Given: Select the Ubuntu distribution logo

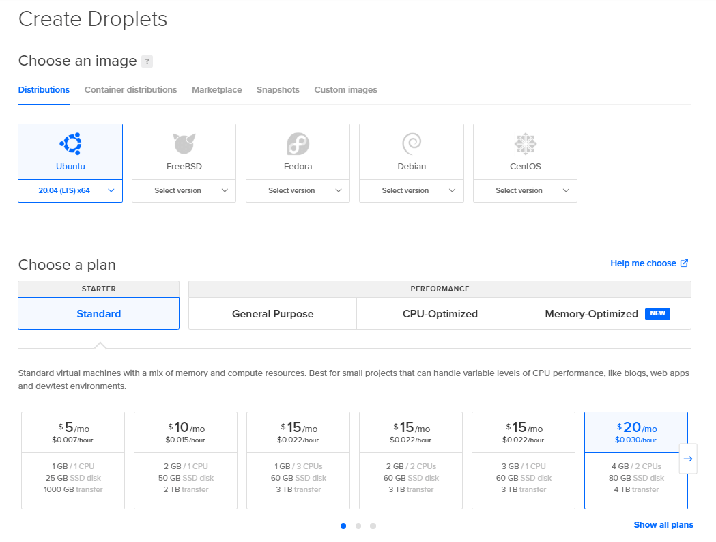Looking at the screenshot, I should coord(70,144).
